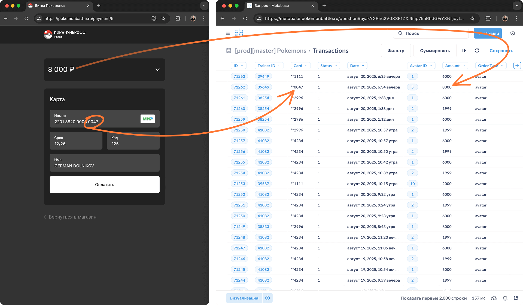This screenshot has height=305, width=523.
Task: Open Metabase sidebar hamburger menu
Action: pos(228,33)
